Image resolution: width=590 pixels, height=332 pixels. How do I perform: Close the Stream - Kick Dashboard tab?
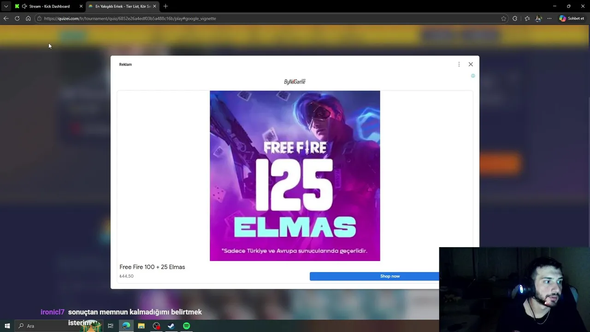tap(81, 6)
